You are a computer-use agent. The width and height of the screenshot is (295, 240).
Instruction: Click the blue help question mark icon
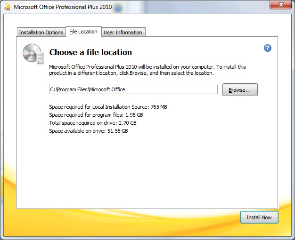click(x=268, y=48)
